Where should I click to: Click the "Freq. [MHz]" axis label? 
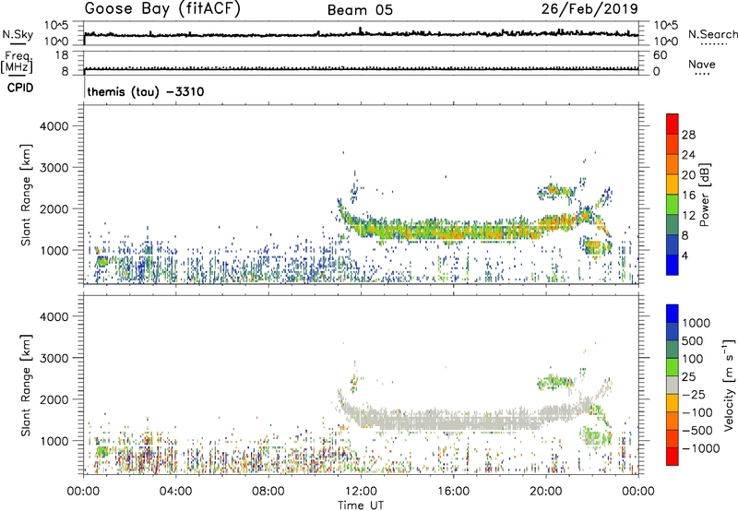pos(17,63)
